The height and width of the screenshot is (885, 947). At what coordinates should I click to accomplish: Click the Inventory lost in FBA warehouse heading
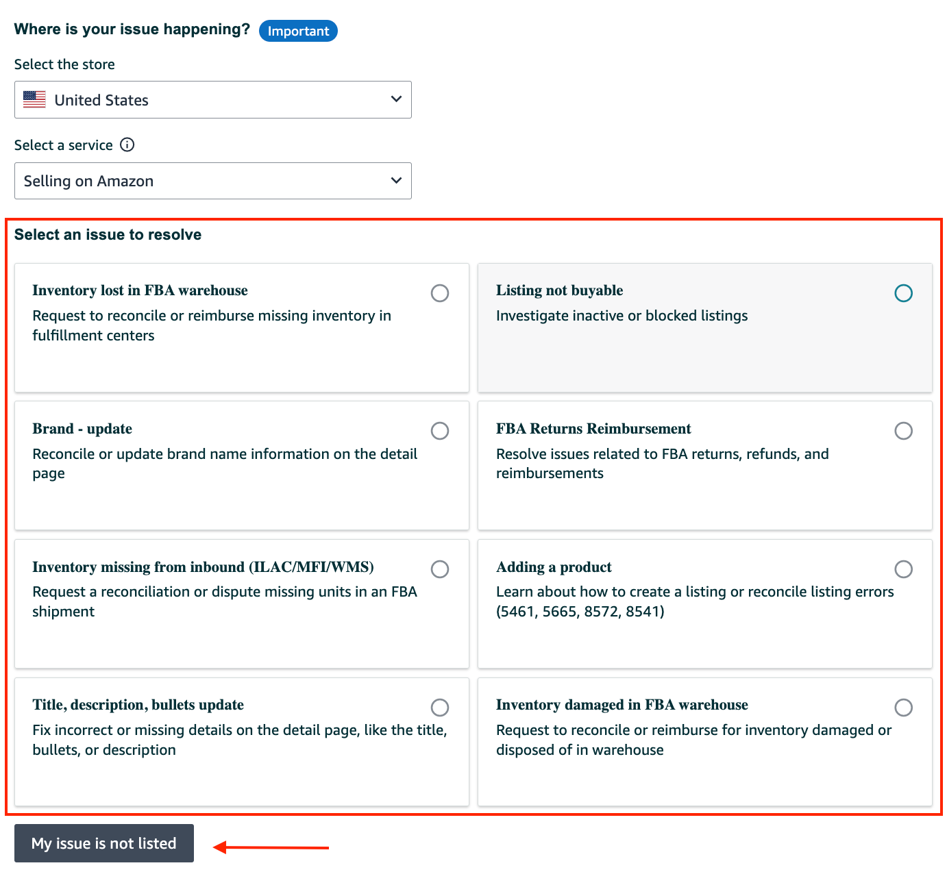140,290
